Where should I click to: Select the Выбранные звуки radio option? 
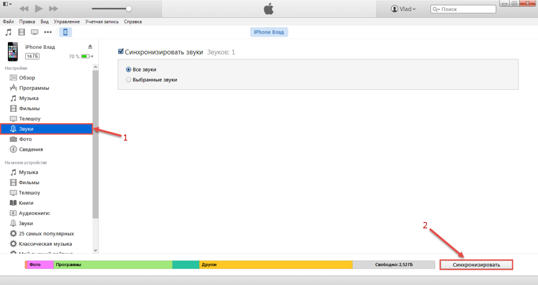coord(128,80)
